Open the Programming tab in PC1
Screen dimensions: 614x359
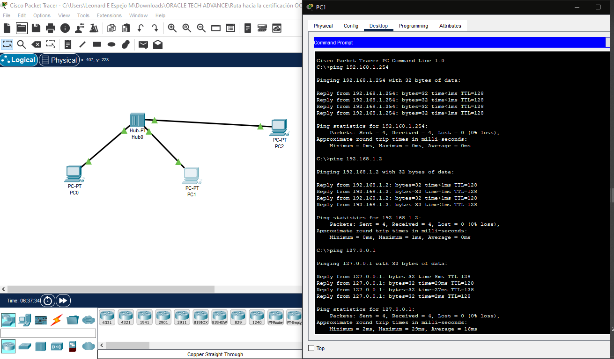point(414,26)
